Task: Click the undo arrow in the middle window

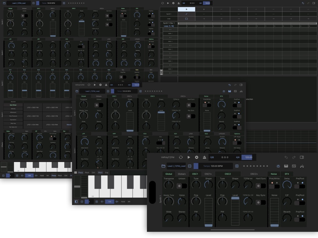Action: pos(229,85)
